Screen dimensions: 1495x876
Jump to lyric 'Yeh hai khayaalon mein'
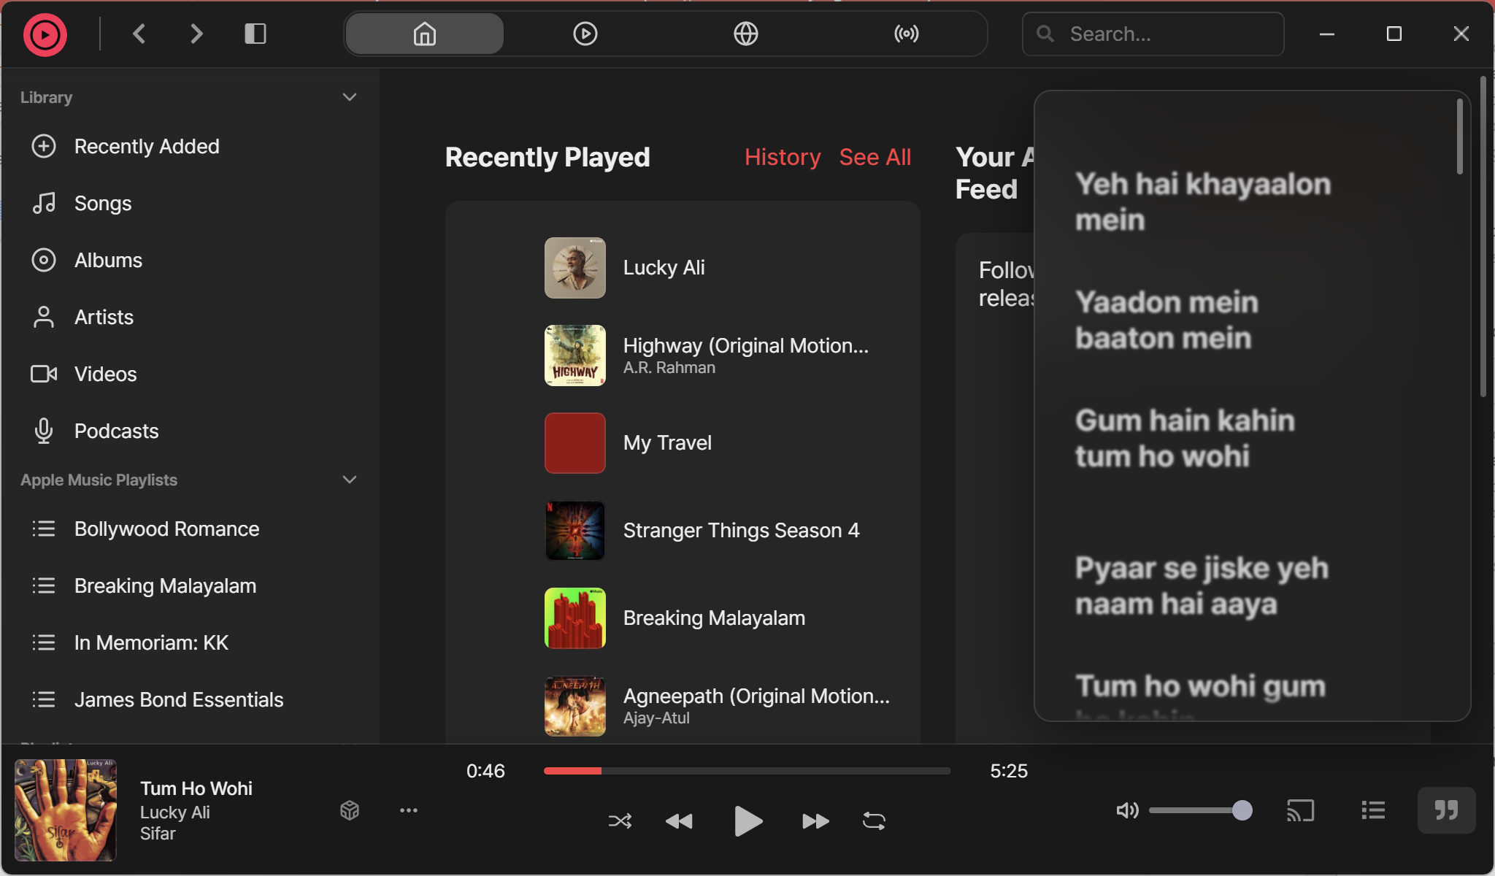point(1202,202)
